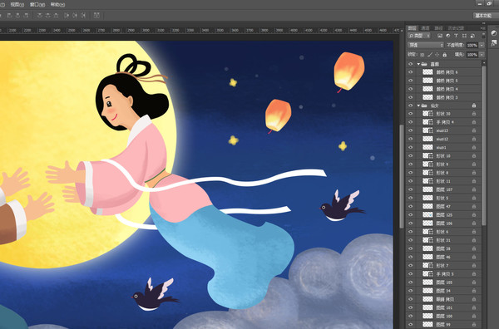Open the 帮助 menu
Image resolution: width=499 pixels, height=329 pixels.
(57, 4)
